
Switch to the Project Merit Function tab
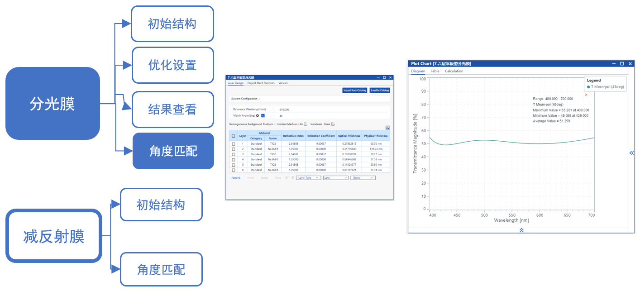click(x=261, y=83)
